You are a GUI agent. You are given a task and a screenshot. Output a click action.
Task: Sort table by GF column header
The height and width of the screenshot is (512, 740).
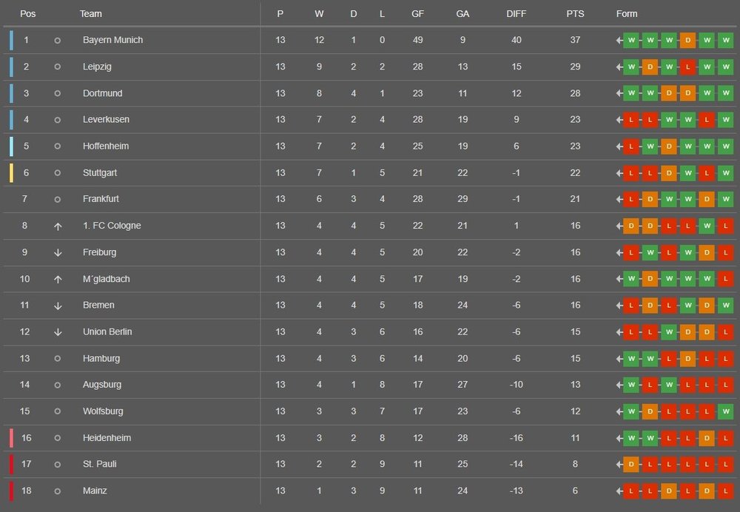coord(417,14)
